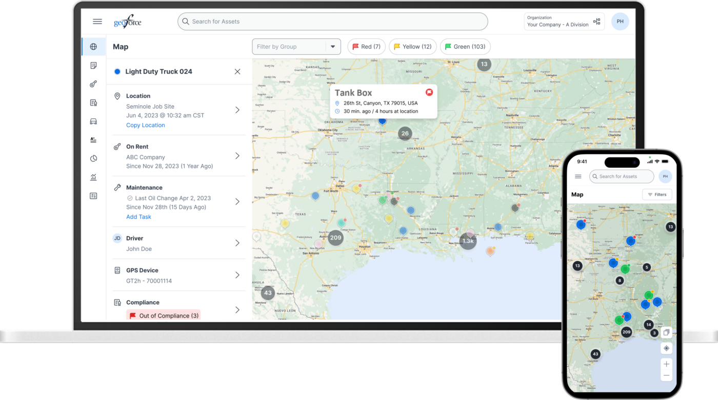Open the settings sliders icon at sidebar bottom

(x=93, y=195)
